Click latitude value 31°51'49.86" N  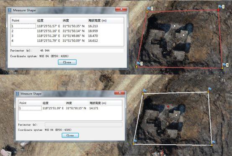(73, 36)
